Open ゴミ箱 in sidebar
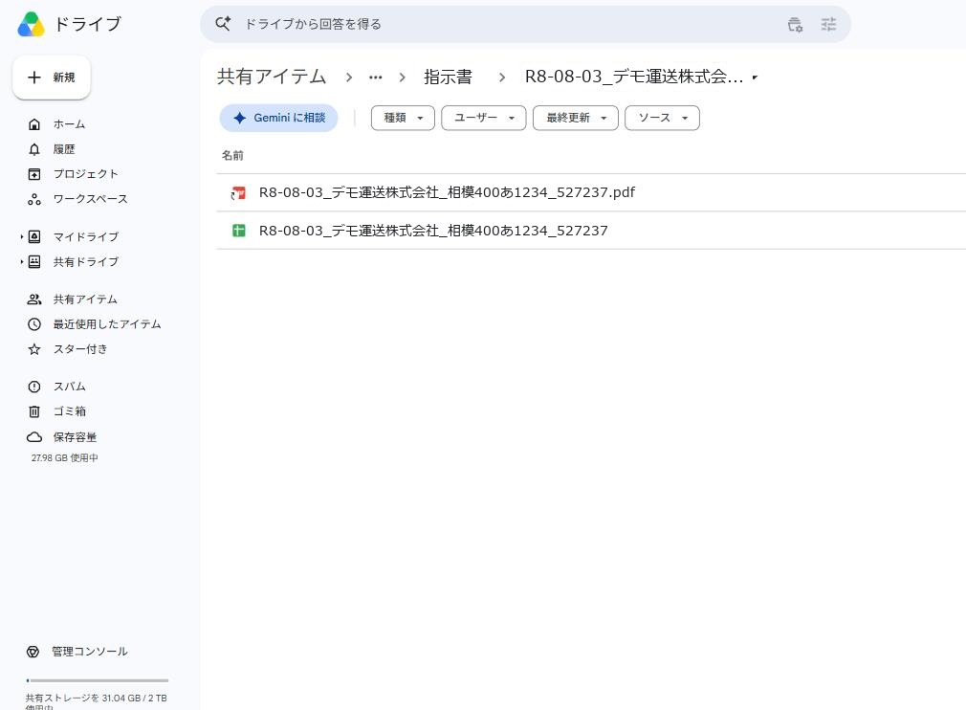The height and width of the screenshot is (710, 966). [x=70, y=411]
